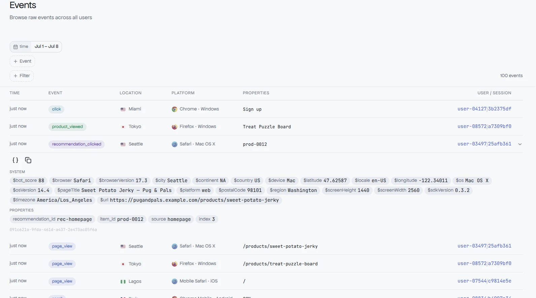Select the $platform web chip
536x298 pixels.
pyautogui.click(x=195, y=190)
